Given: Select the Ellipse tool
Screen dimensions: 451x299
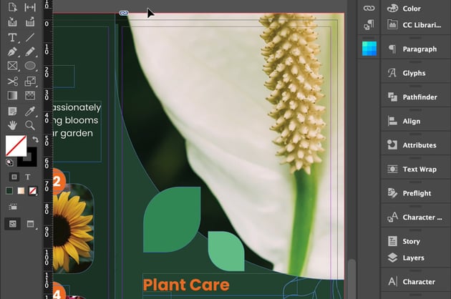Looking at the screenshot, I should coord(30,66).
